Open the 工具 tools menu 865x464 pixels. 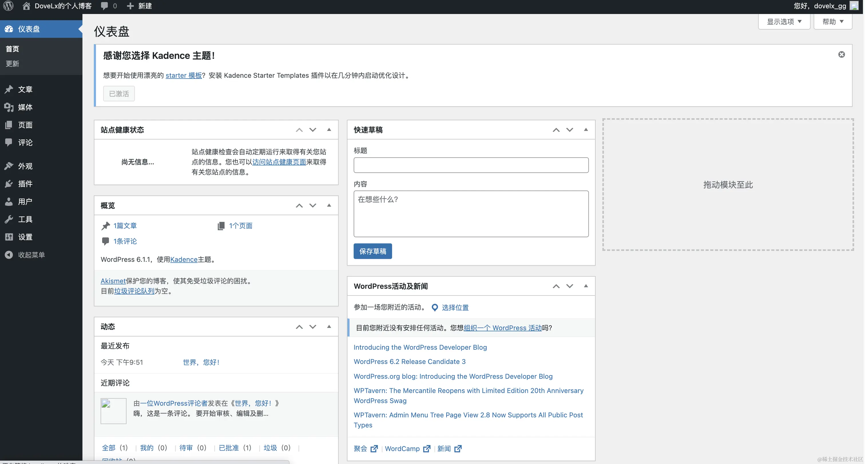(x=25, y=219)
